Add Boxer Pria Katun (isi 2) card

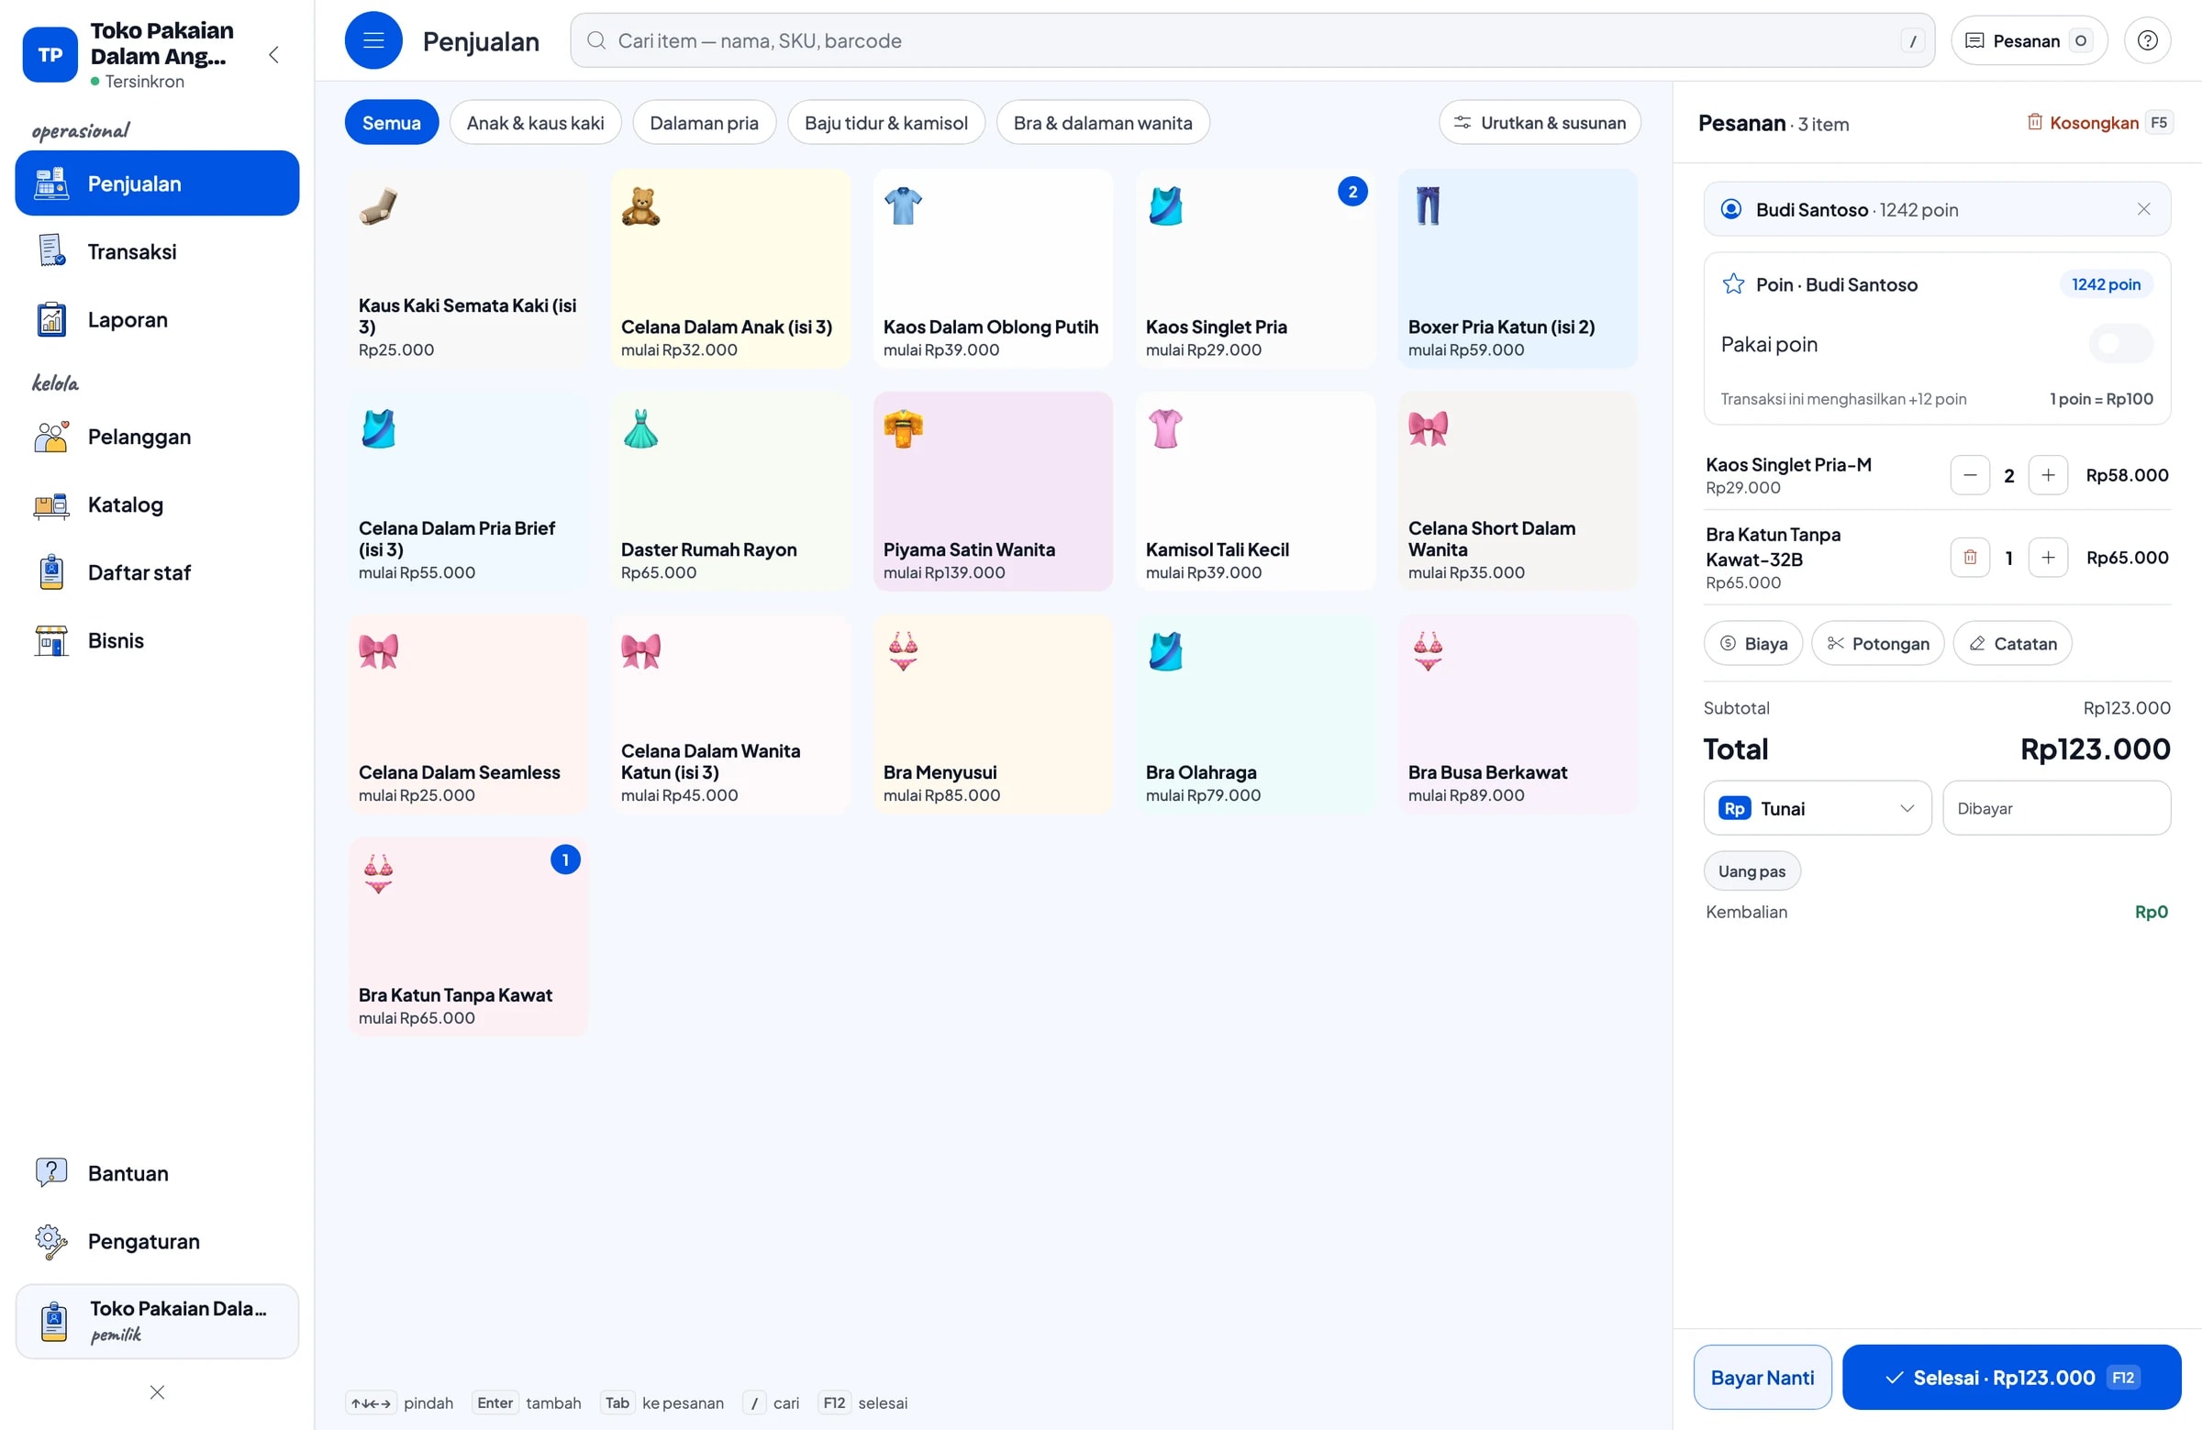(x=1517, y=269)
